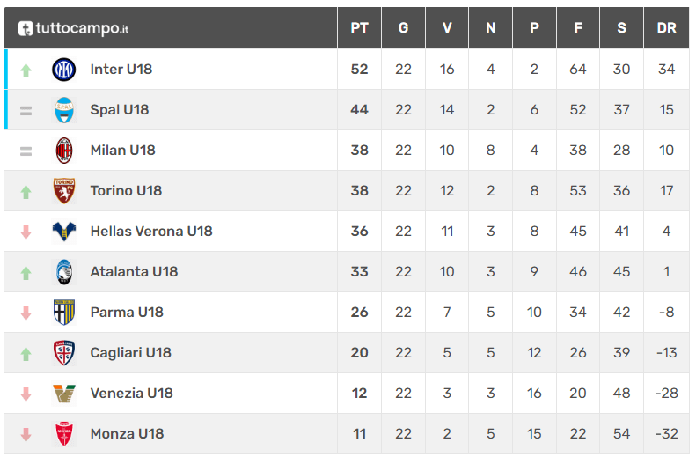Click the Monza U18 red crest
The width and height of the screenshot is (696, 457).
tap(64, 434)
